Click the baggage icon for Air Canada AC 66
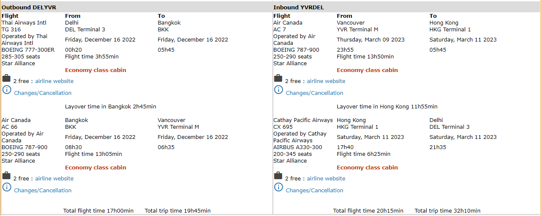This screenshot has width=541, height=216. tap(6, 176)
